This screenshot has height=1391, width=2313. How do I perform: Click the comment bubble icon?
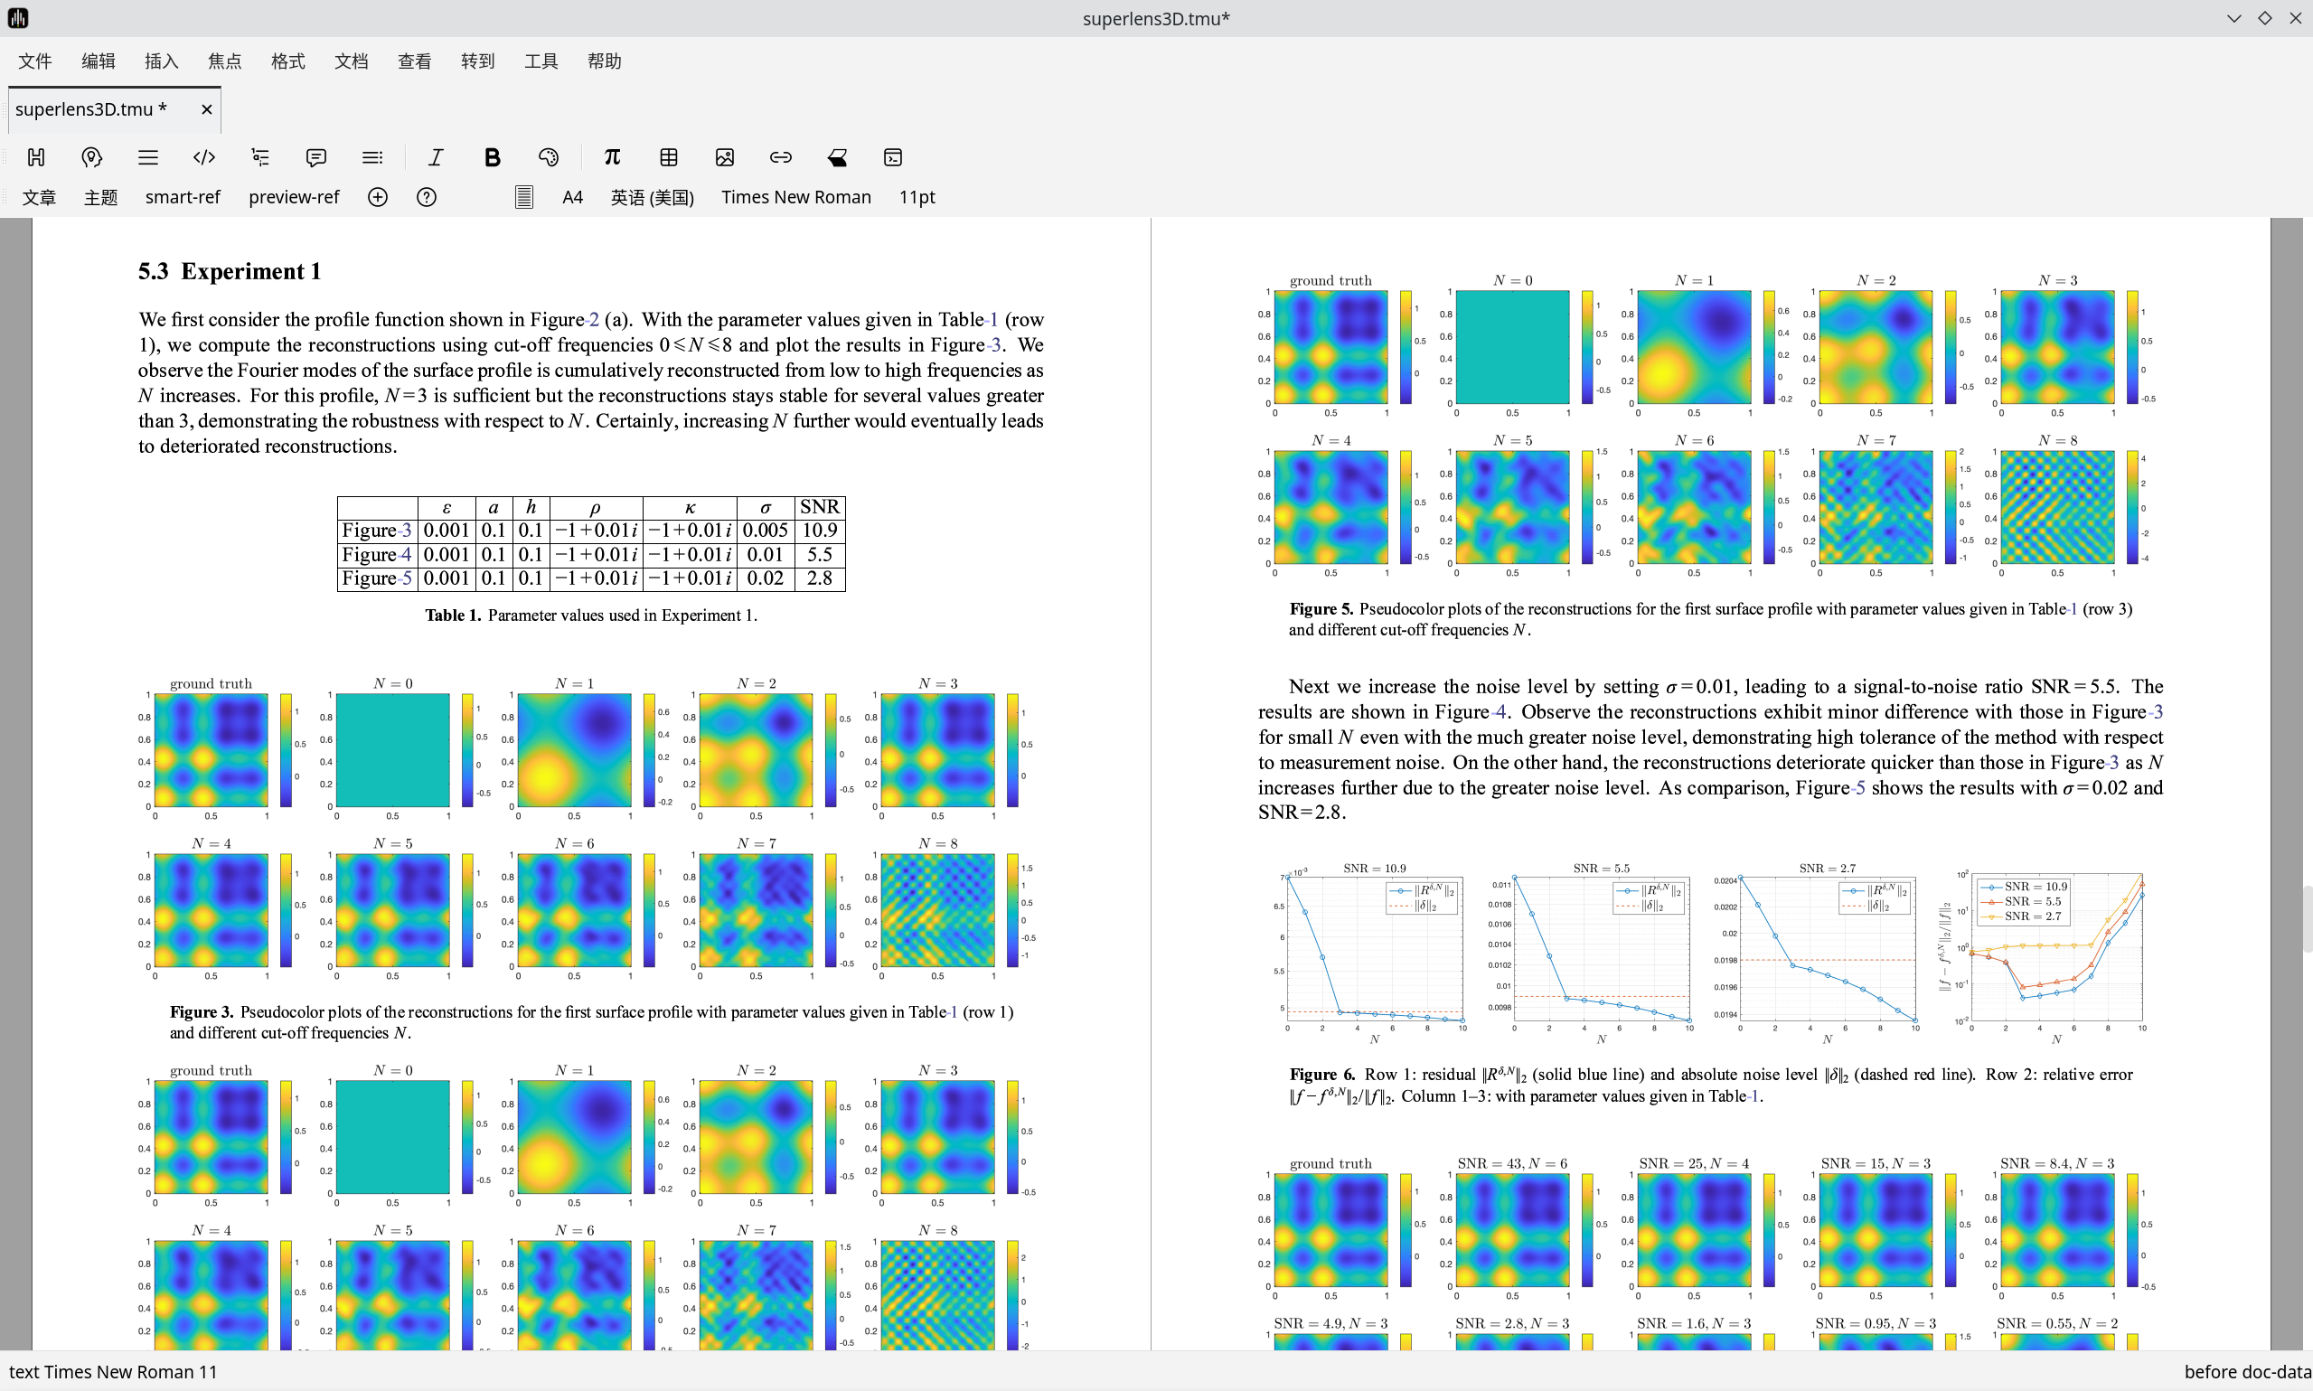pos(315,157)
